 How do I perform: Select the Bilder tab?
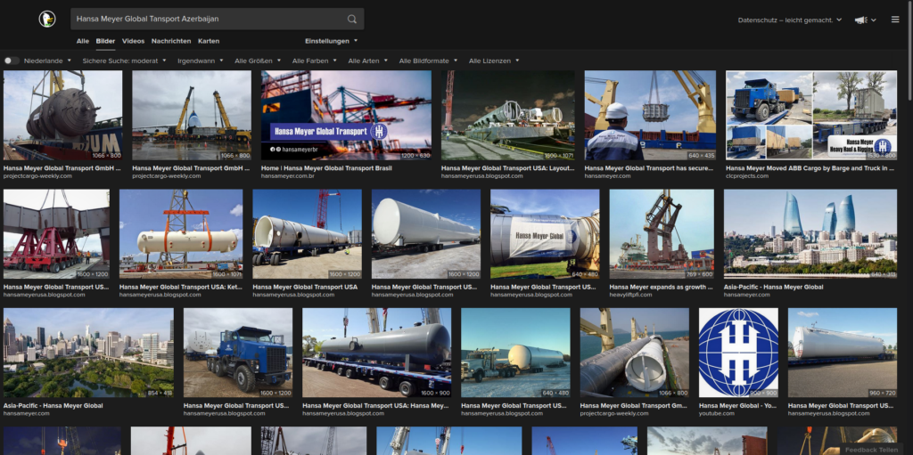click(105, 41)
